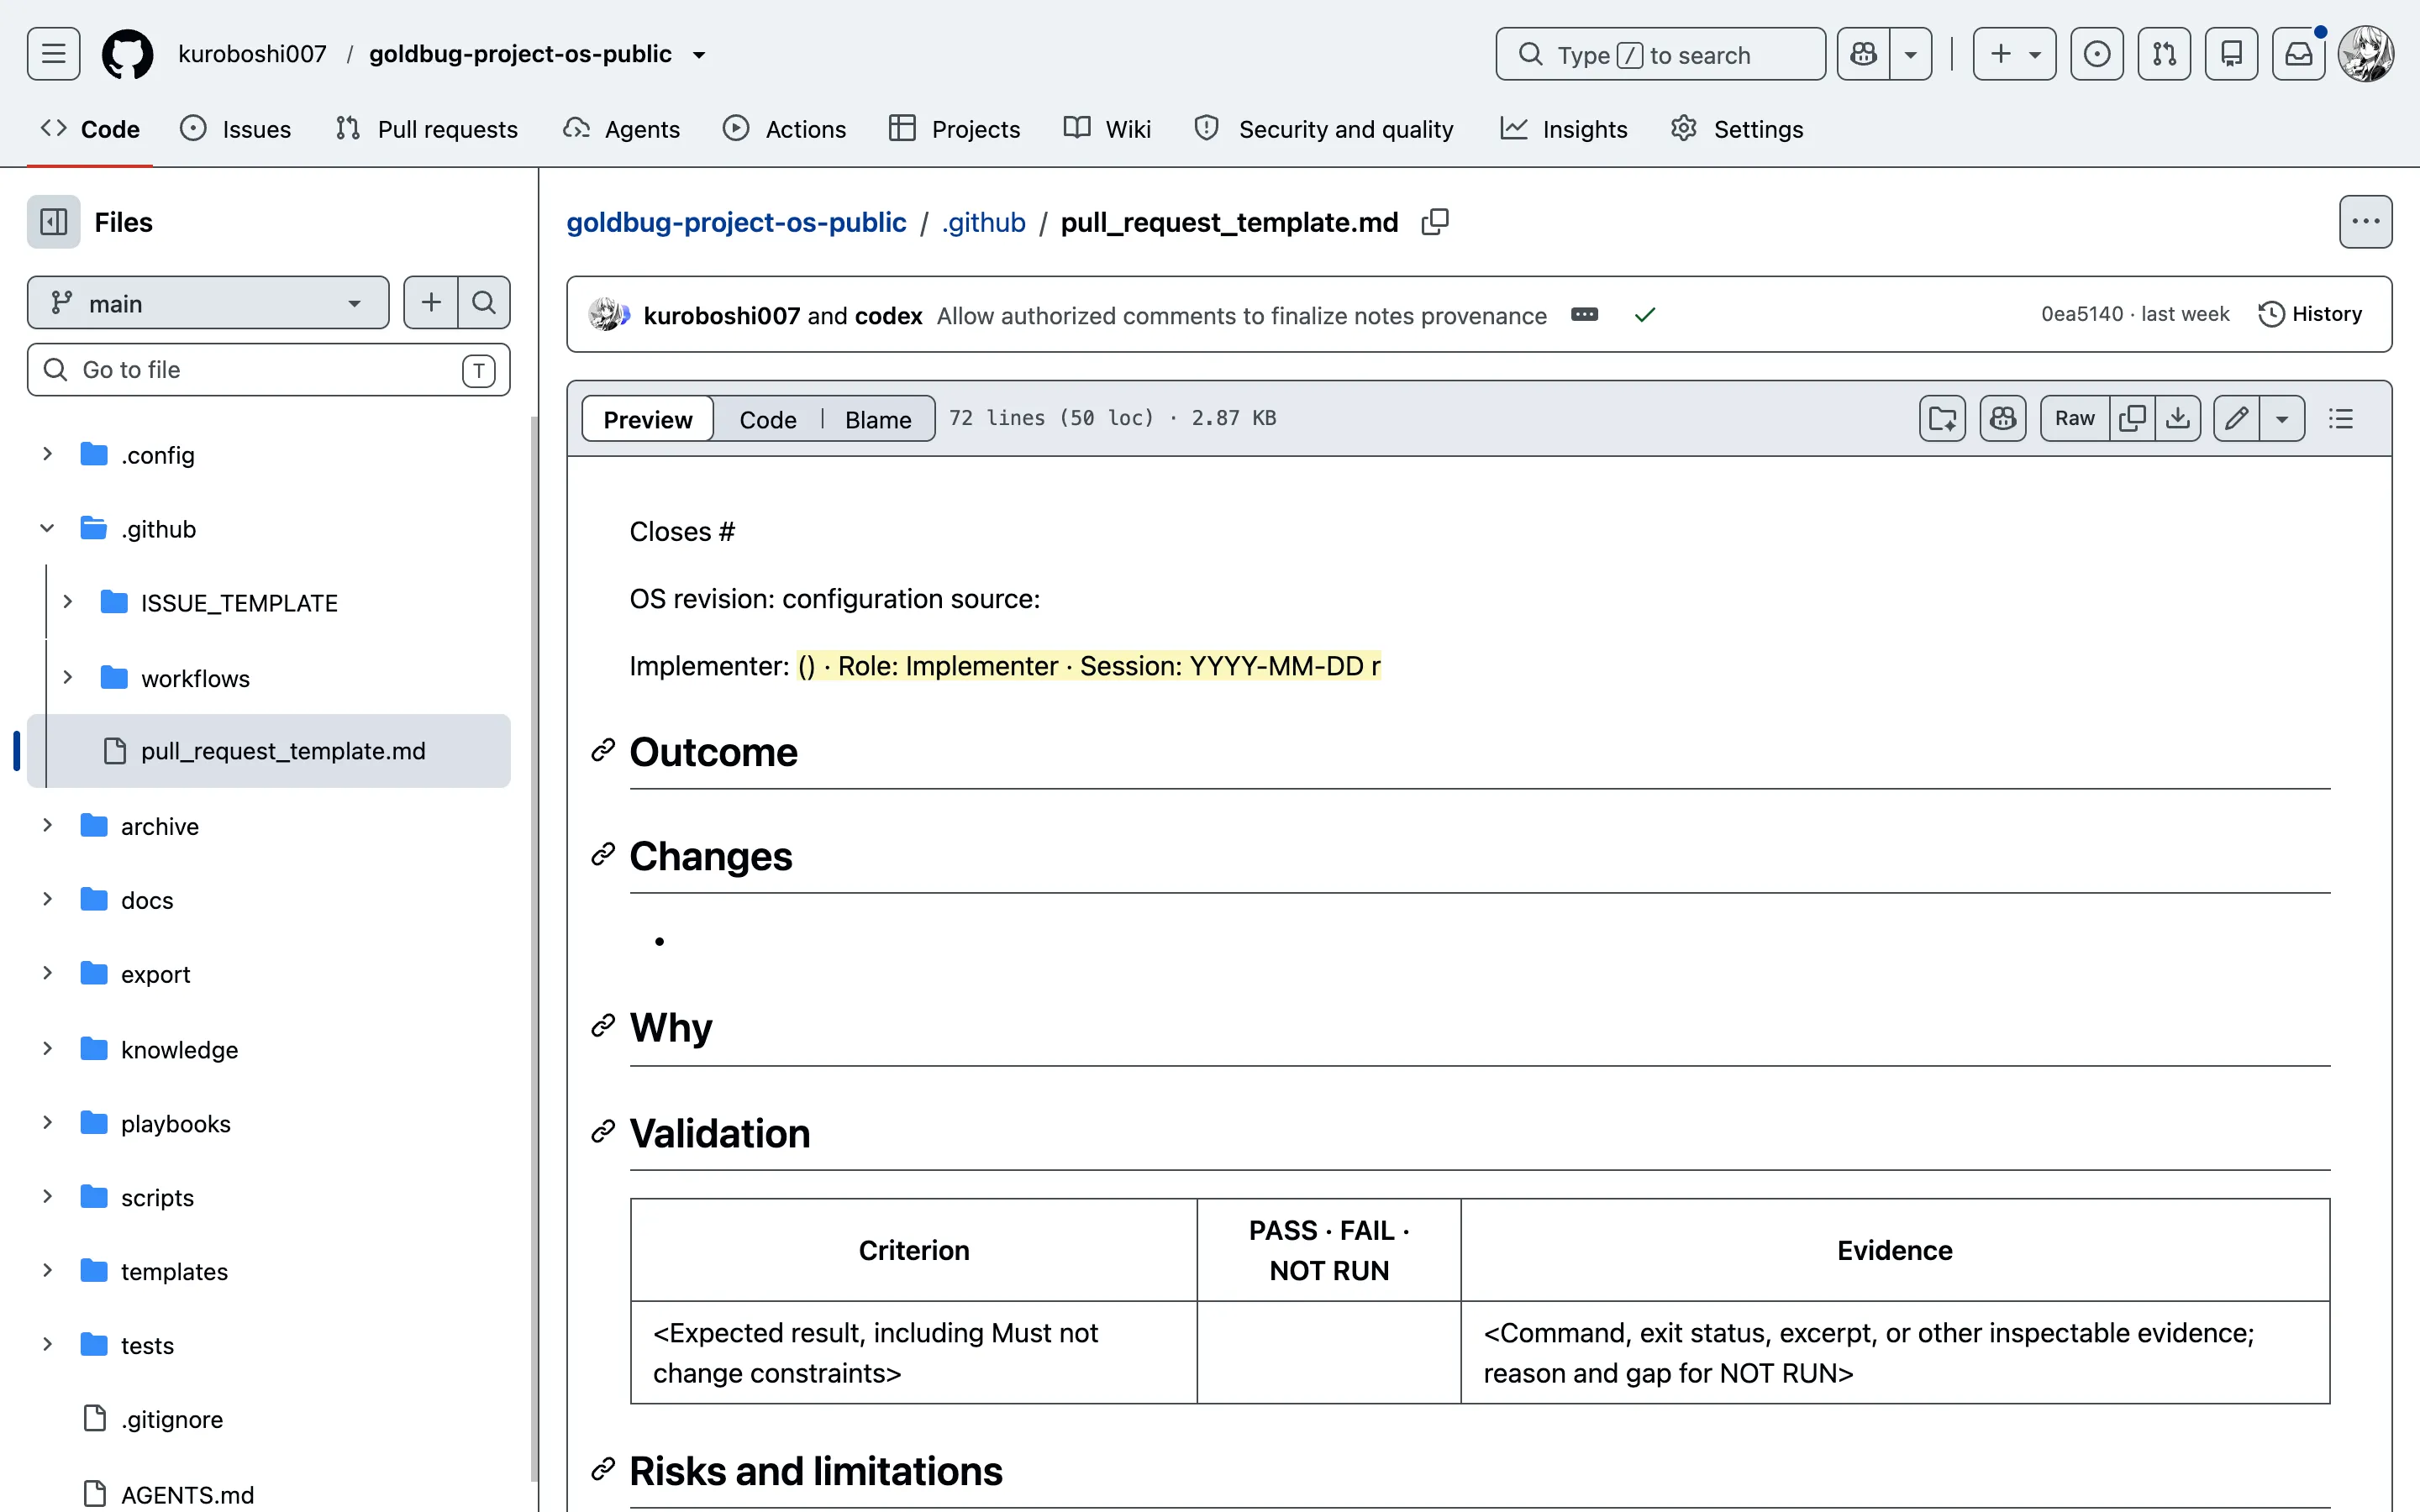Viewport: 2420px width, 1512px height.
Task: Ask Copilot about this file
Action: tap(2003, 418)
